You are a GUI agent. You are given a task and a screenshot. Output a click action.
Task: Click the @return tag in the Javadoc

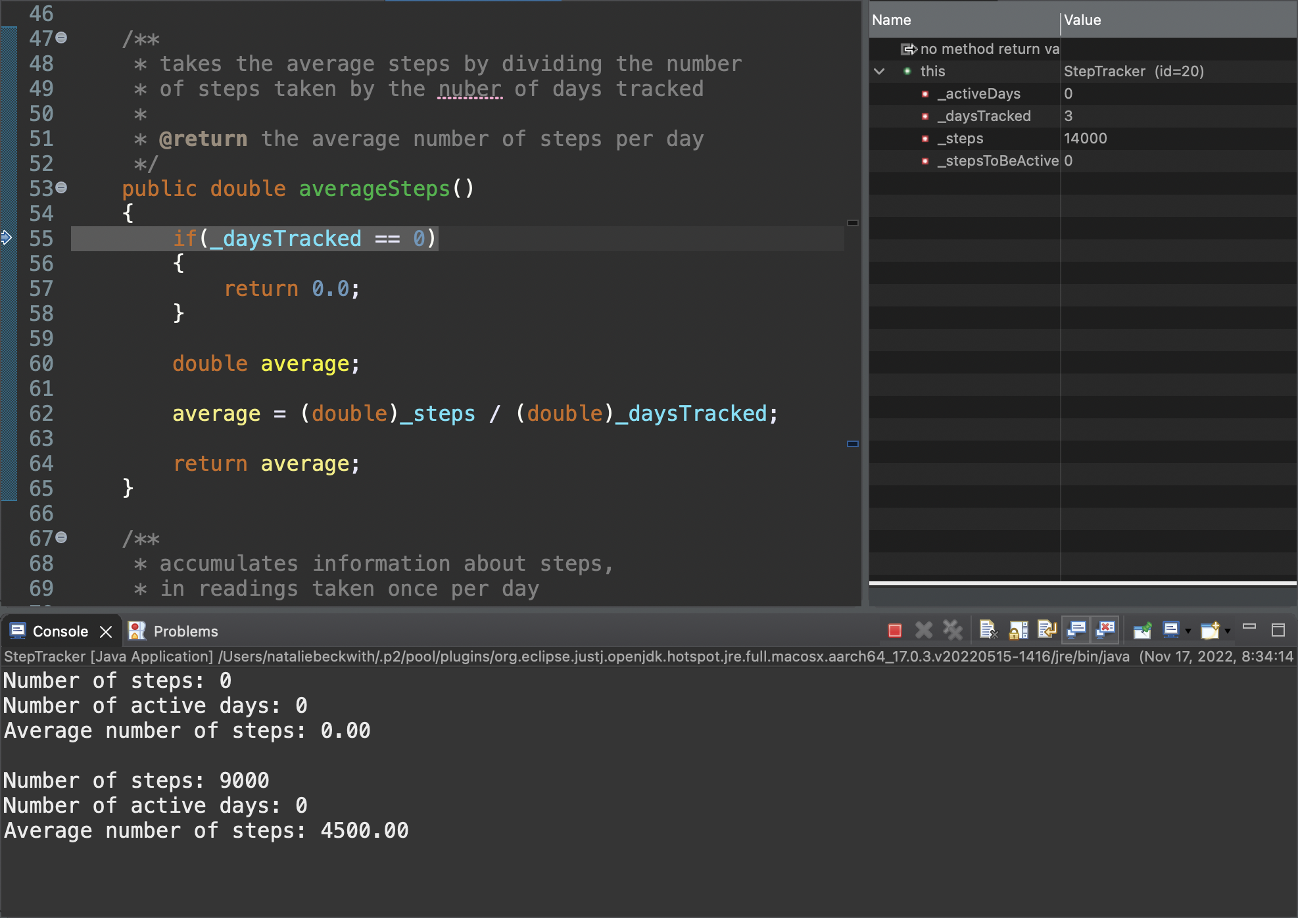(x=203, y=139)
